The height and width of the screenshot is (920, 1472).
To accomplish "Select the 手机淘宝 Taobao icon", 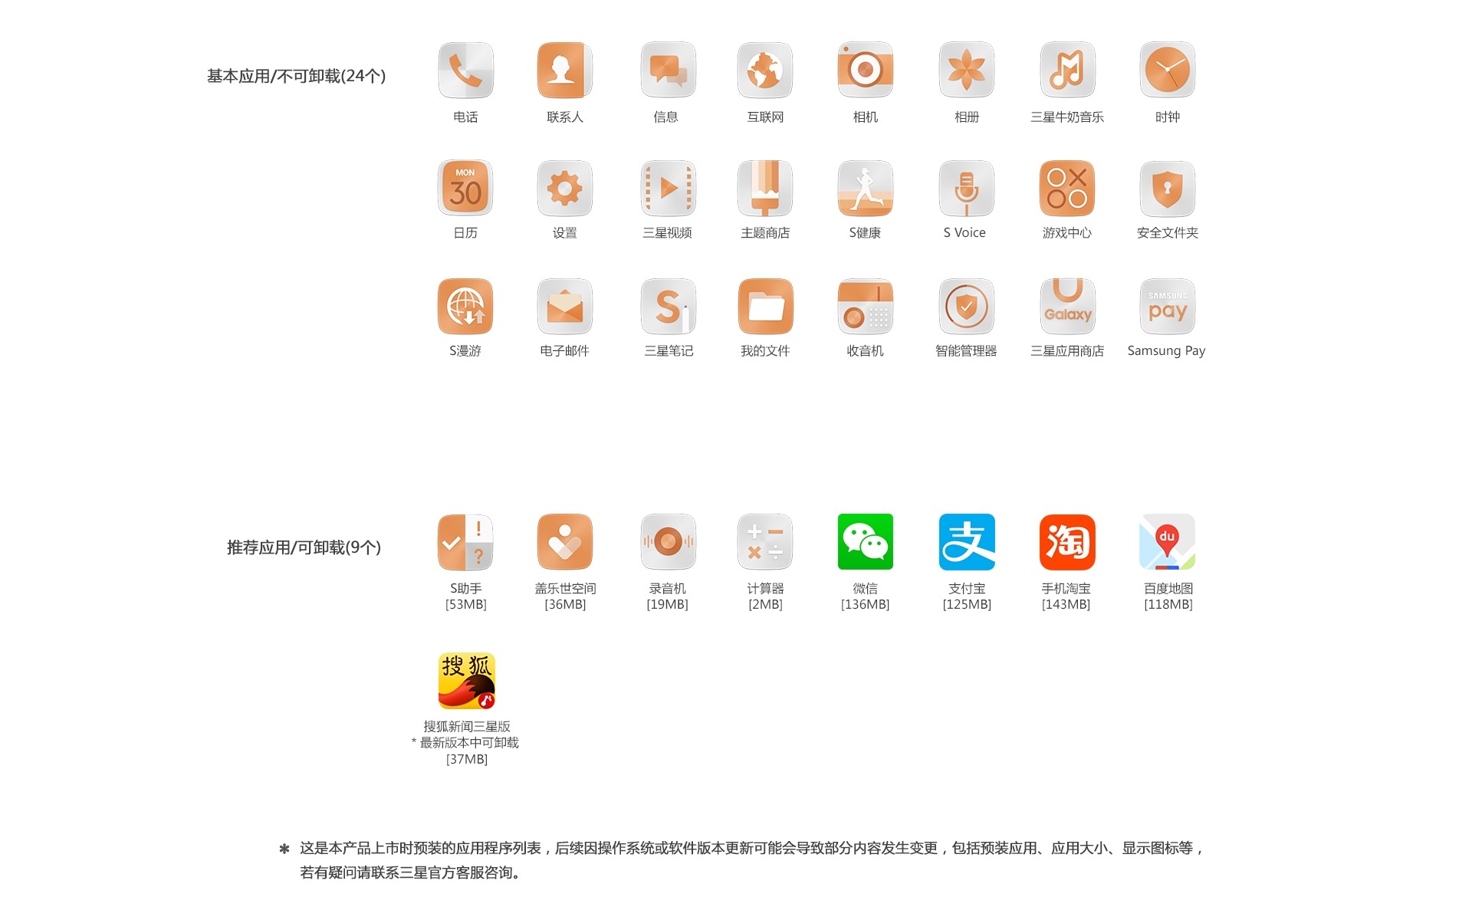I will pyautogui.click(x=1067, y=542).
